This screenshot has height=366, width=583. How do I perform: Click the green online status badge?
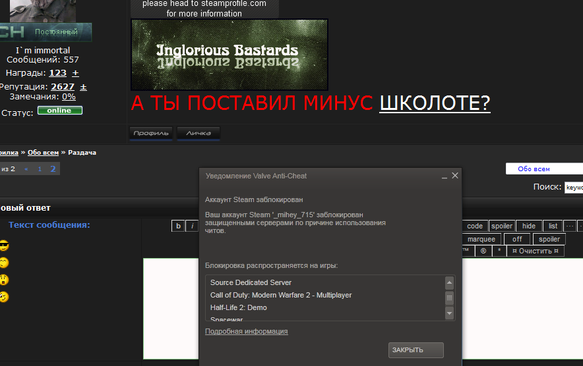pos(60,110)
